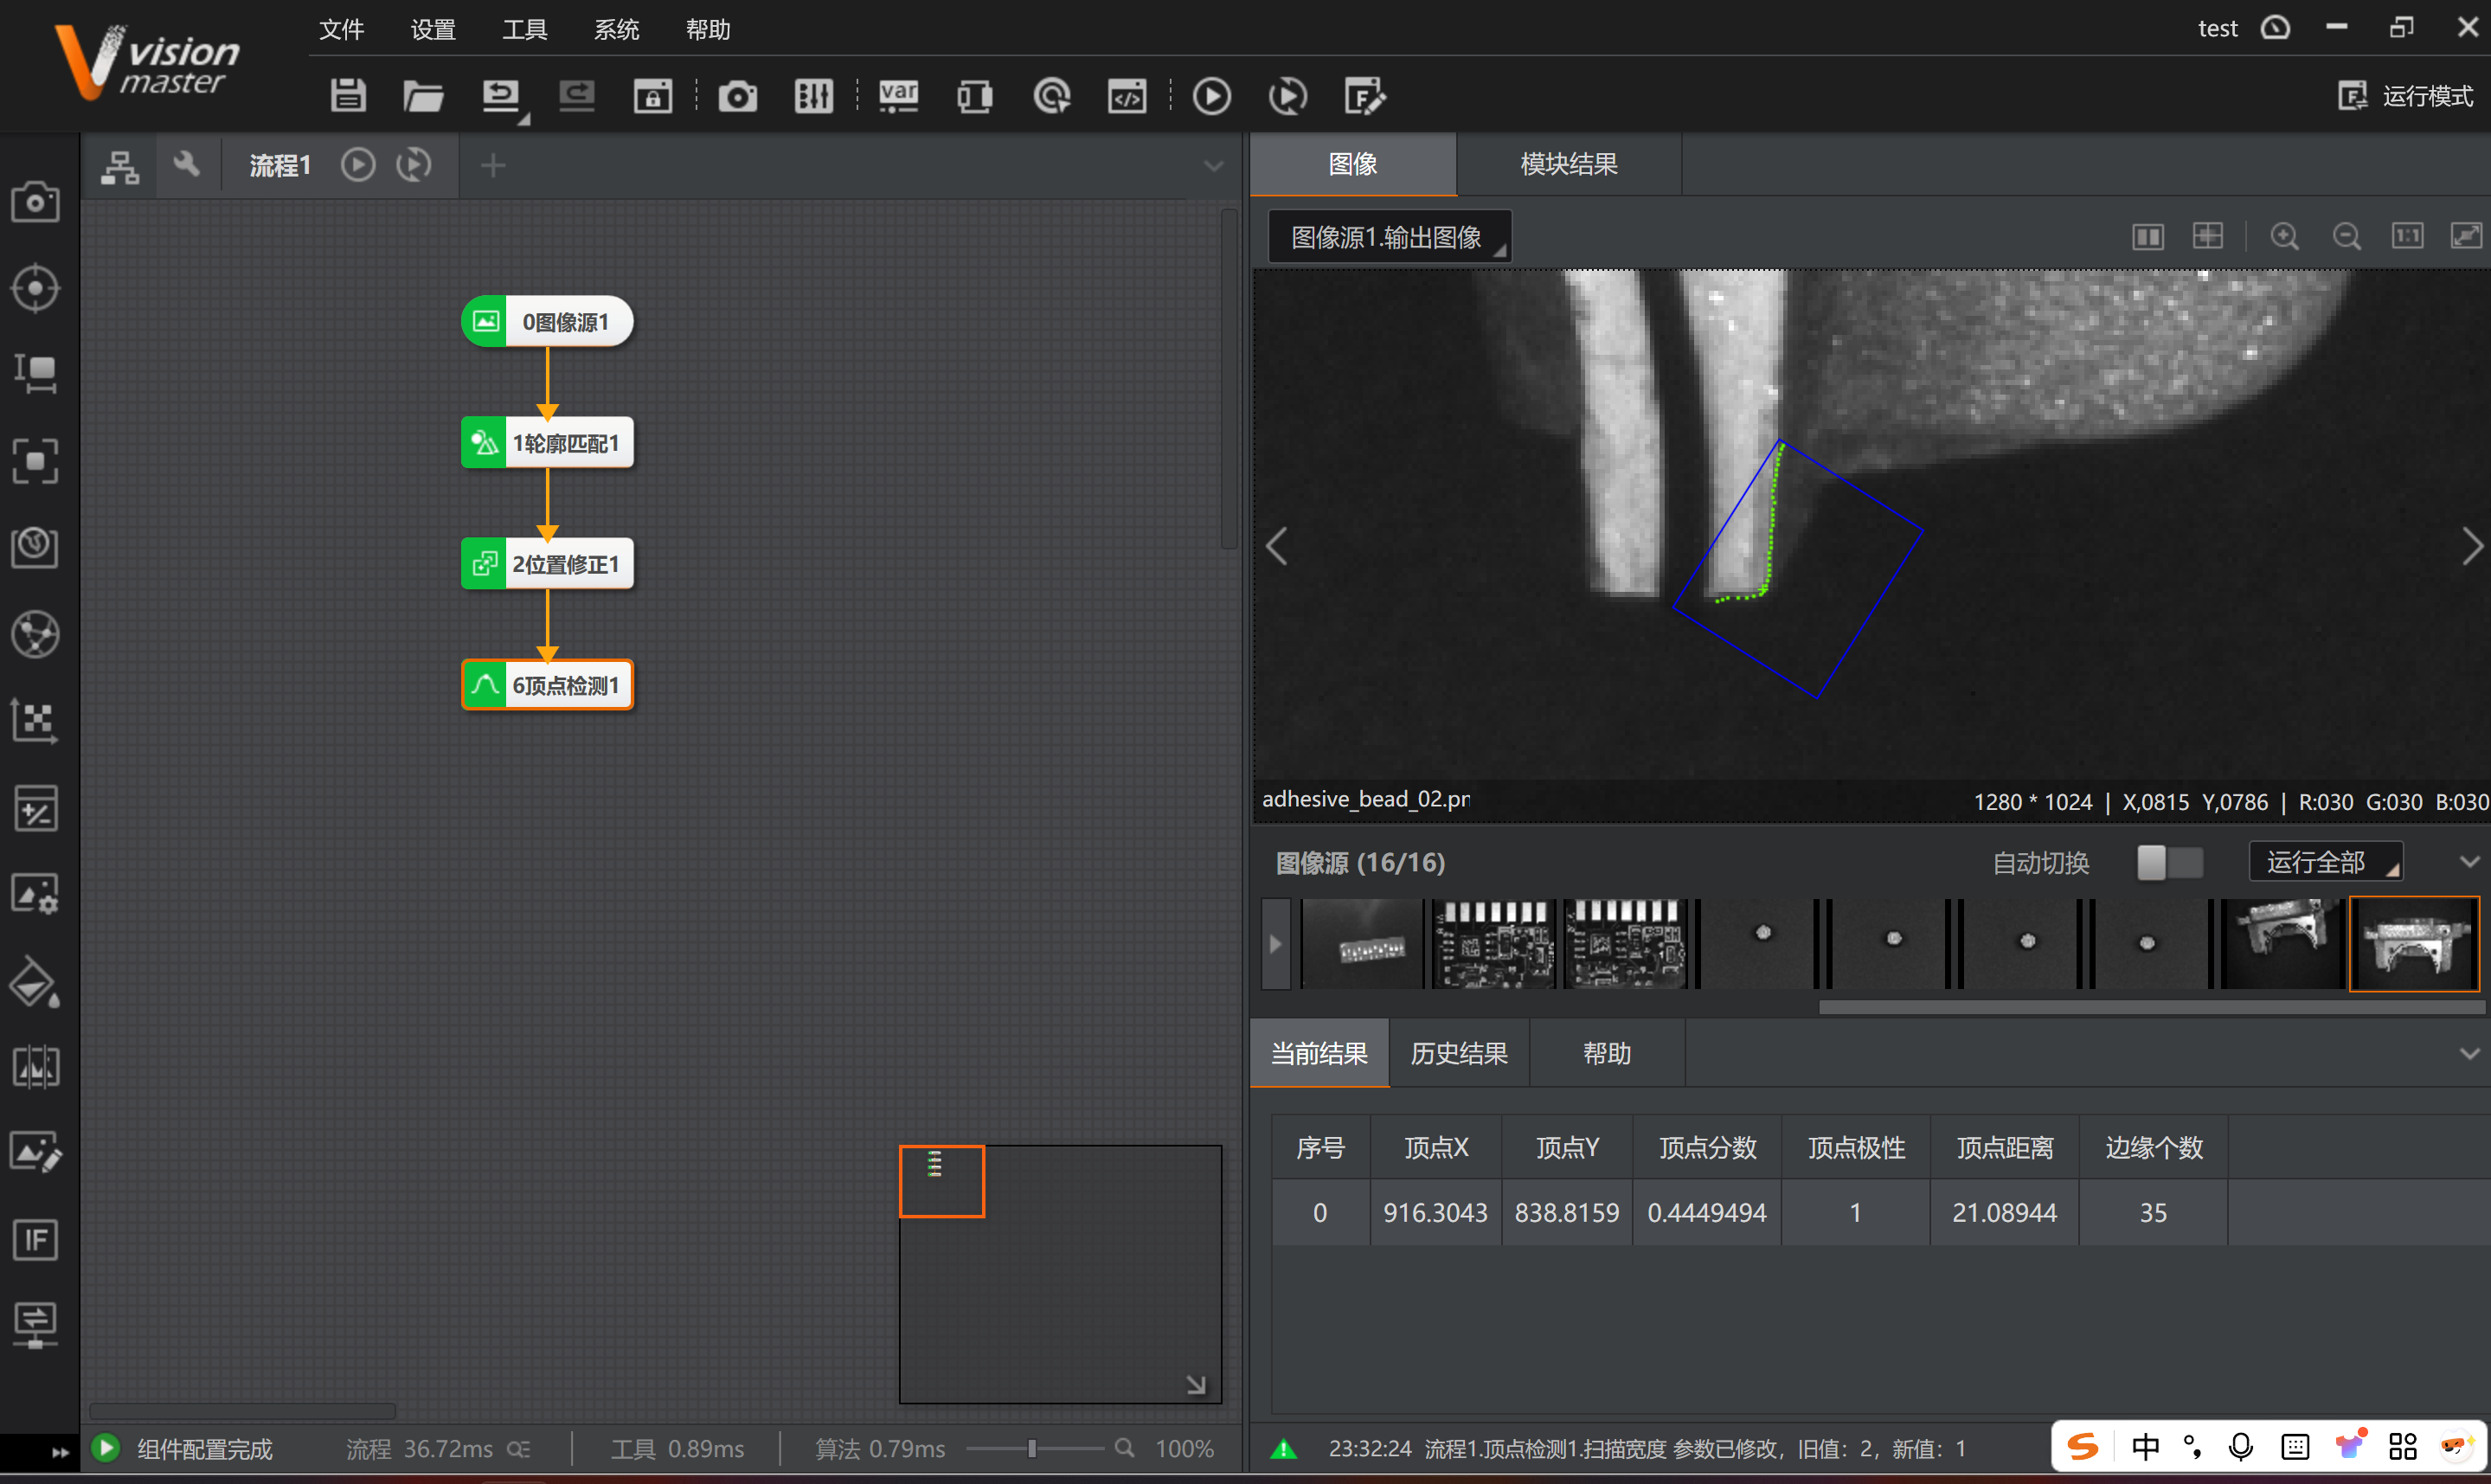The height and width of the screenshot is (1484, 2491).
Task: Click zoom in icon above image view
Action: coord(2284,237)
